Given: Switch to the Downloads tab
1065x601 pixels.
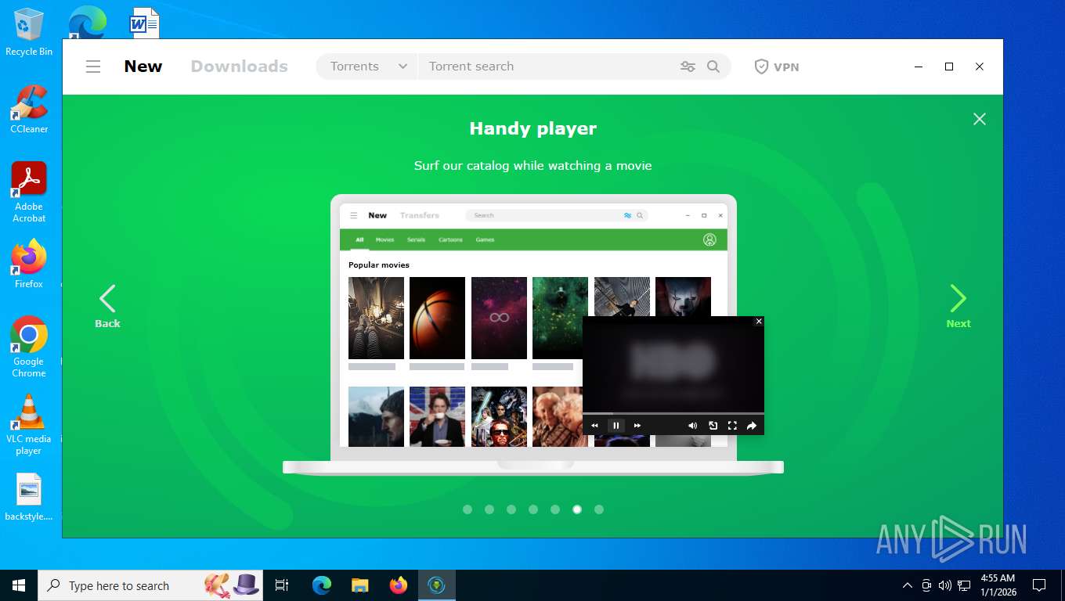Looking at the screenshot, I should (x=240, y=67).
